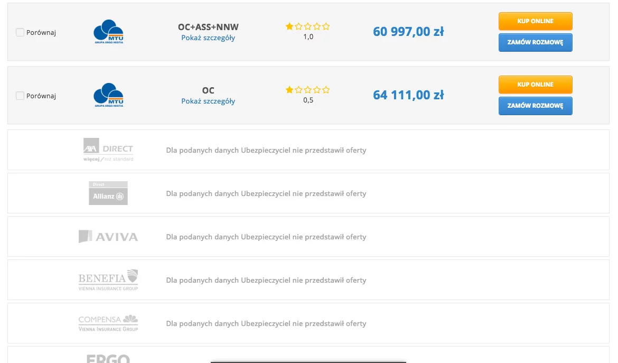
Task: Click KUP ONLINE for 64 111,00 zł offer
Action: click(x=535, y=85)
